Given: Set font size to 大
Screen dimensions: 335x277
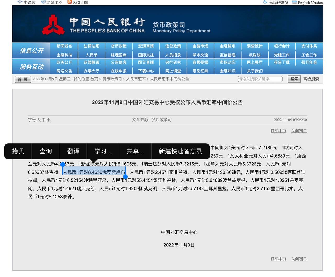Looking at the screenshot, I should pyautogui.click(x=39, y=120).
